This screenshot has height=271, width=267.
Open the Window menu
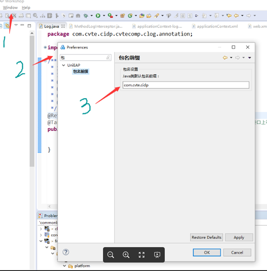coord(10,8)
